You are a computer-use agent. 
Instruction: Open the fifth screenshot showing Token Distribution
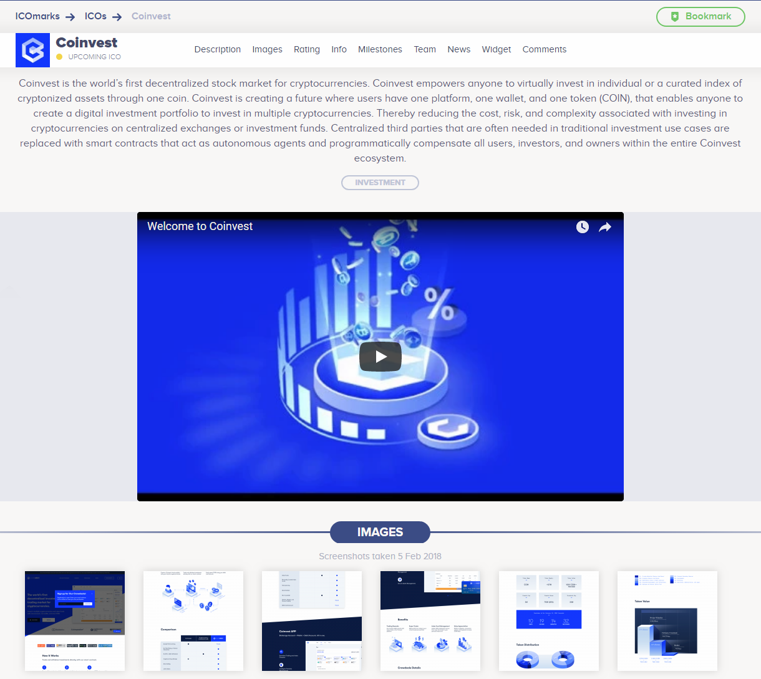(549, 621)
